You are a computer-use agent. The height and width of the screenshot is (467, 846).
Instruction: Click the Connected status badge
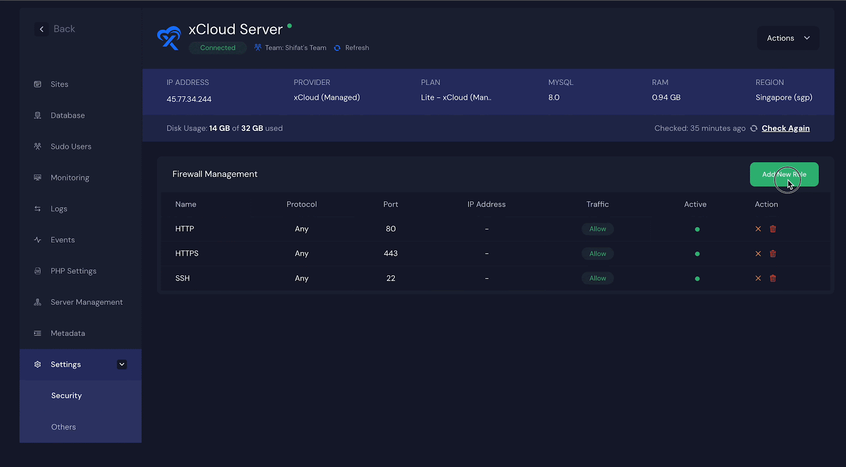click(x=218, y=48)
